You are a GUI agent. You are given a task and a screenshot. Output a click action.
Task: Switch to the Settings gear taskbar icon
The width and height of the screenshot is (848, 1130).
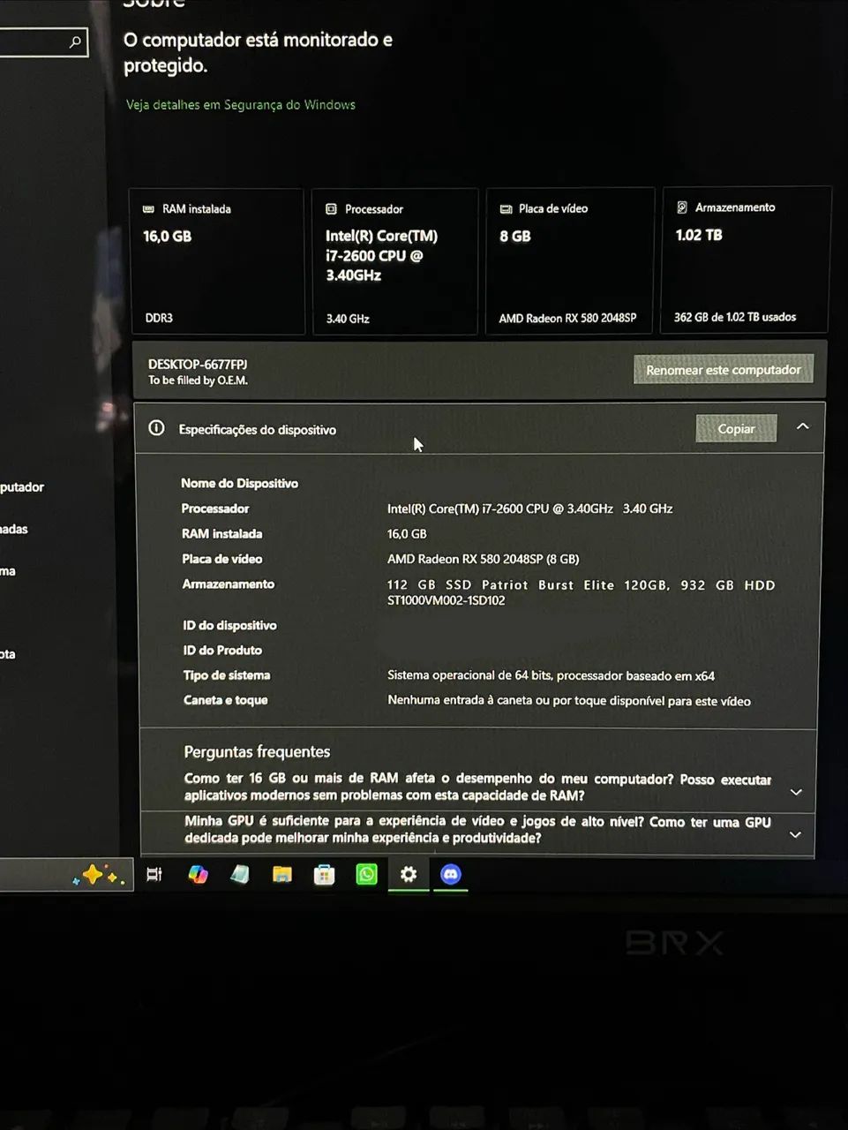409,874
